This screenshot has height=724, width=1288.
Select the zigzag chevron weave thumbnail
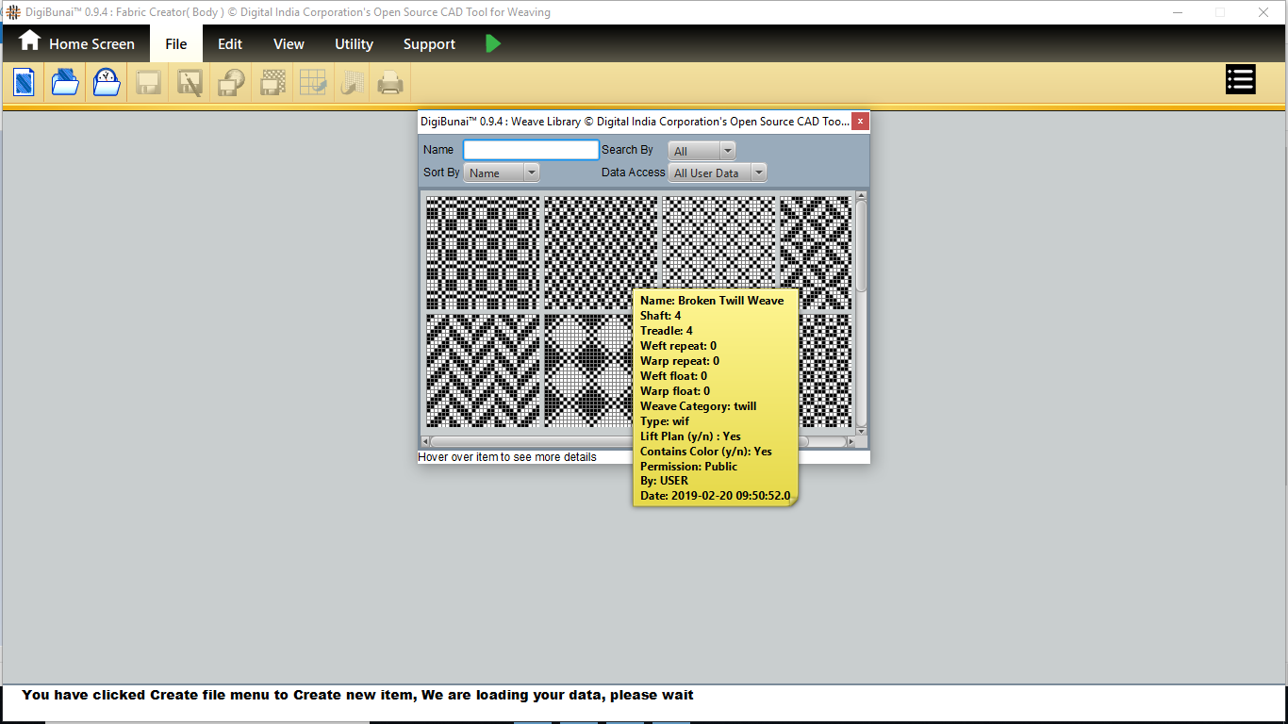tap(483, 370)
